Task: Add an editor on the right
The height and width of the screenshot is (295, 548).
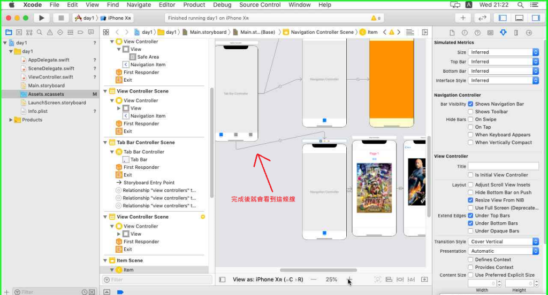Action: tap(424, 32)
